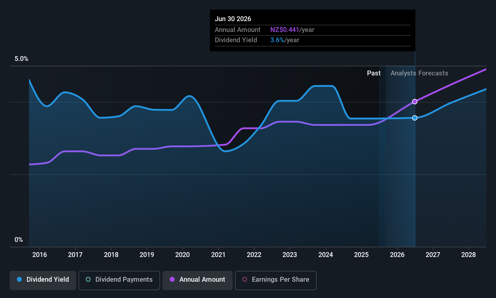496x298 pixels.
Task: Show the Earnings Per Share series
Action: coord(276,280)
